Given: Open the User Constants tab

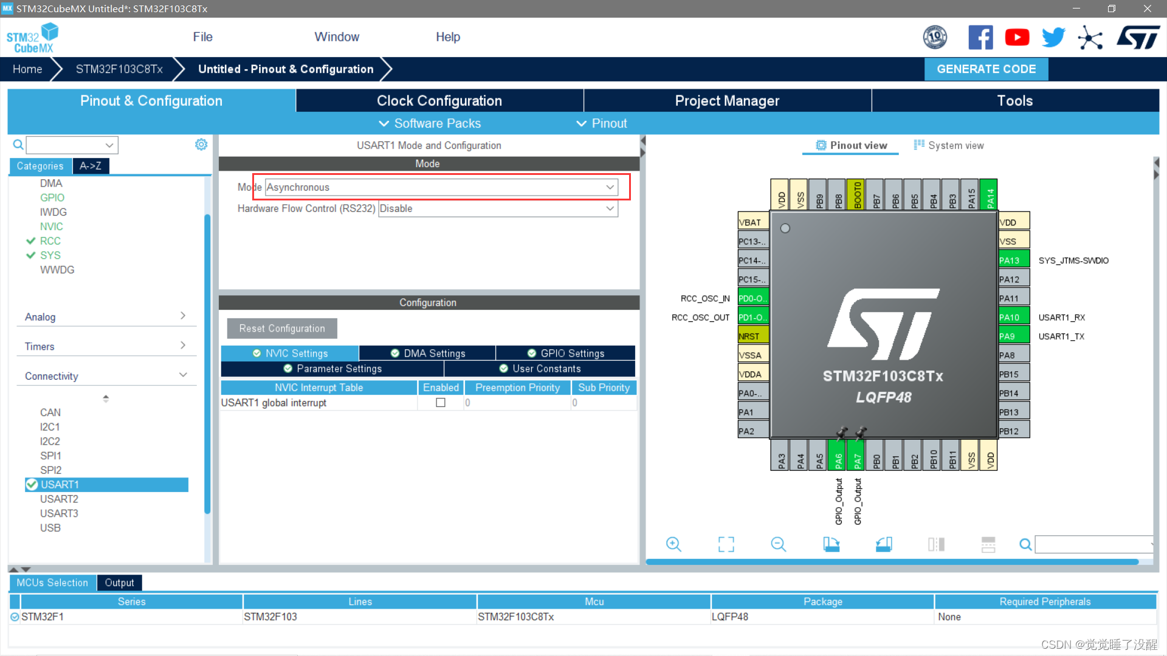Looking at the screenshot, I should (540, 369).
